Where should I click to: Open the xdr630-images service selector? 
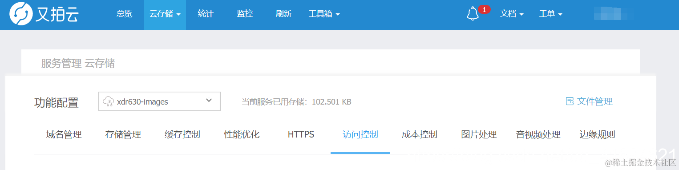[159, 101]
